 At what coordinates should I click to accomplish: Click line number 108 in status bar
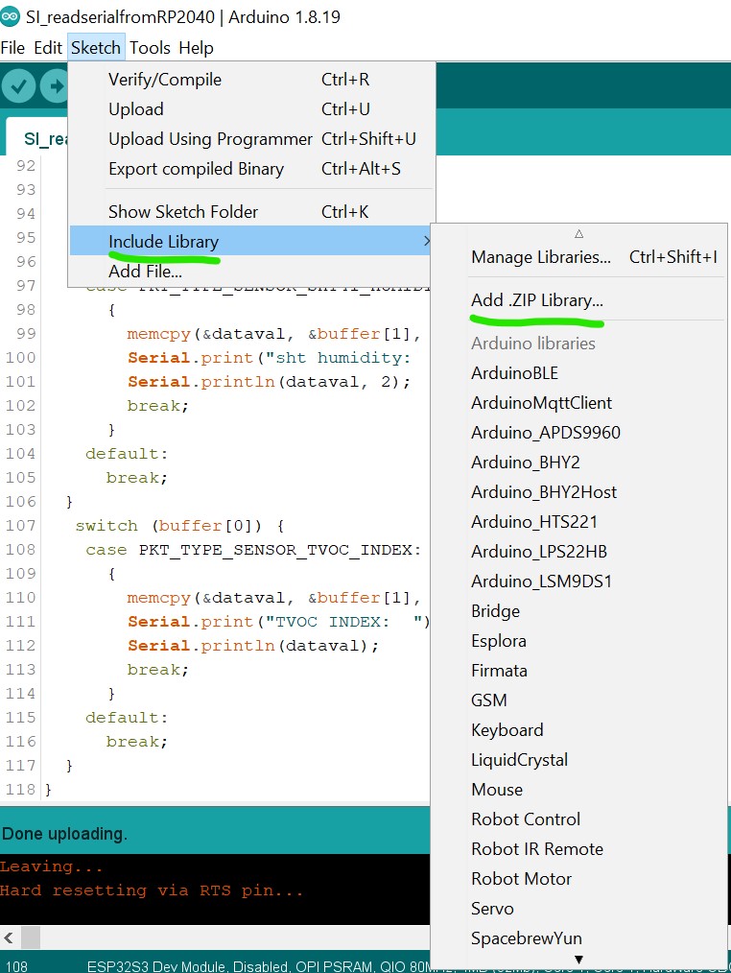(16, 966)
